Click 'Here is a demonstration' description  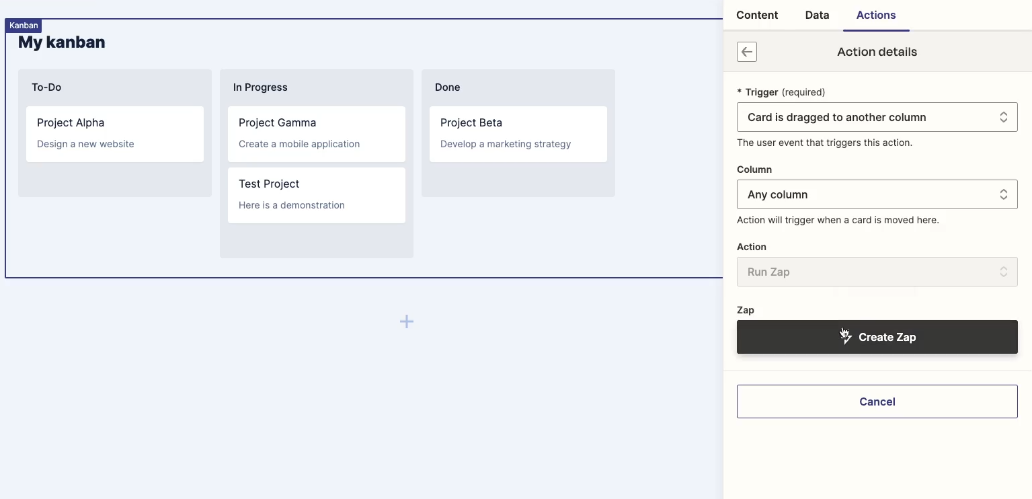(292, 205)
